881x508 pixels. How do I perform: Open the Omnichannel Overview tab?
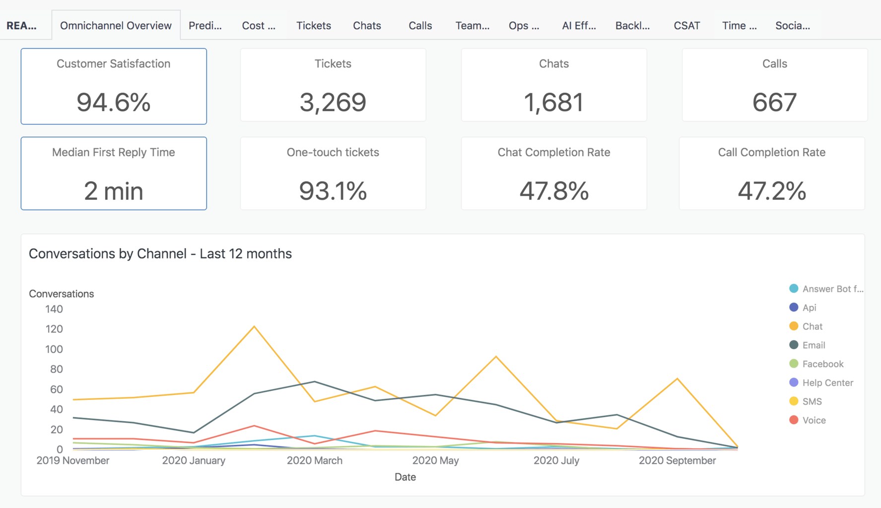coord(116,26)
